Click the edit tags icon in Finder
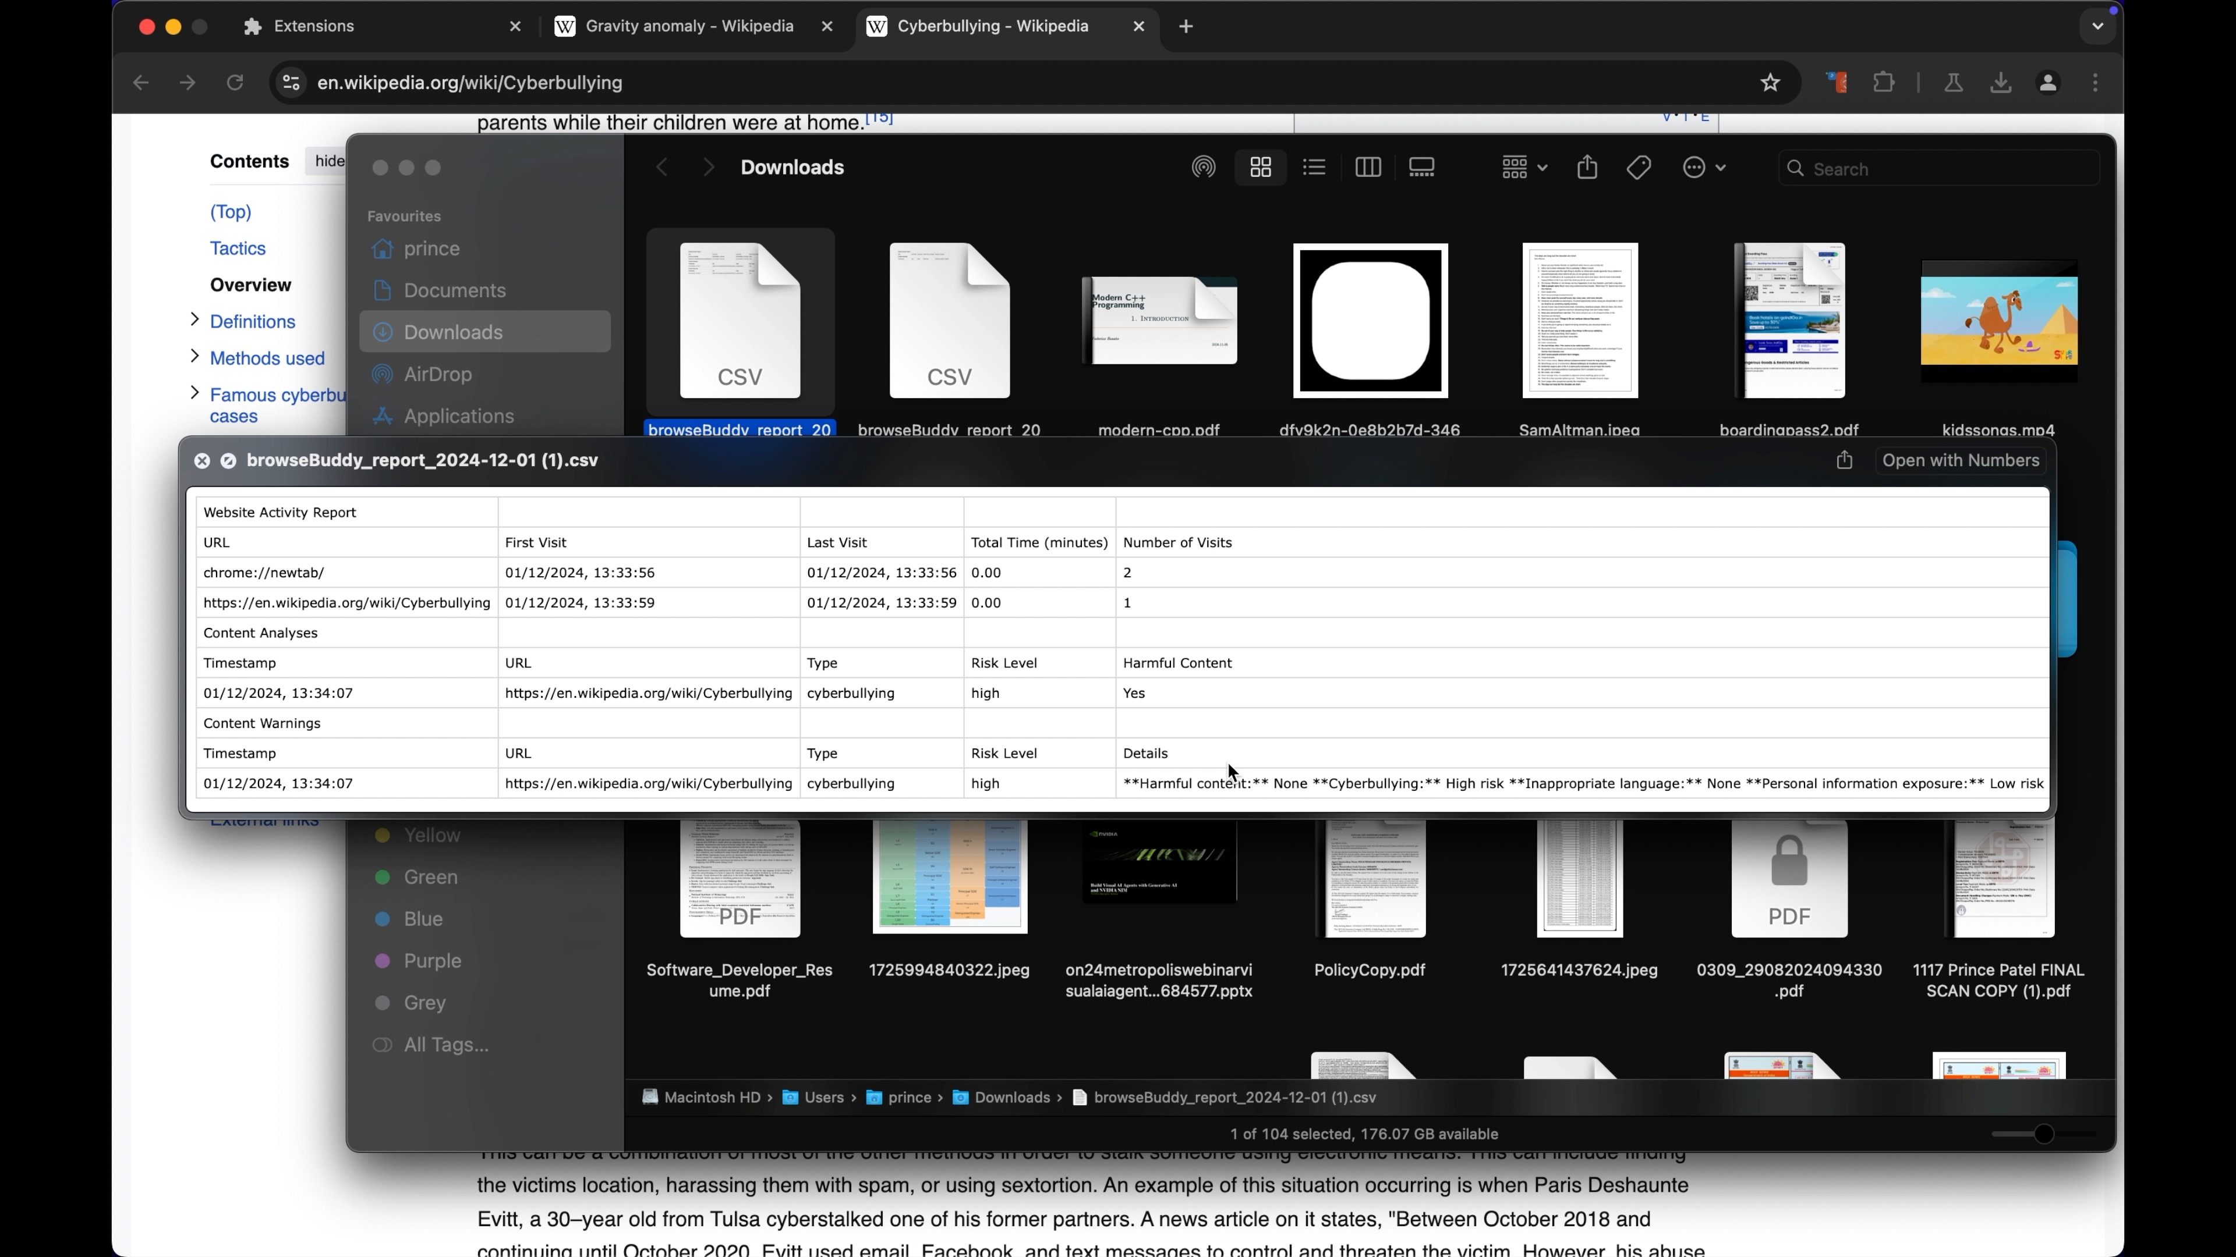2236x1257 pixels. [x=1639, y=168]
